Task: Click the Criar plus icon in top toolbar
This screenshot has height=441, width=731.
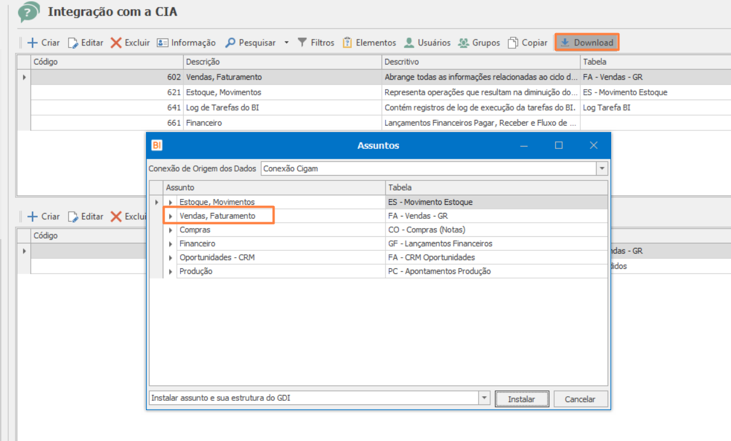Action: [x=33, y=42]
